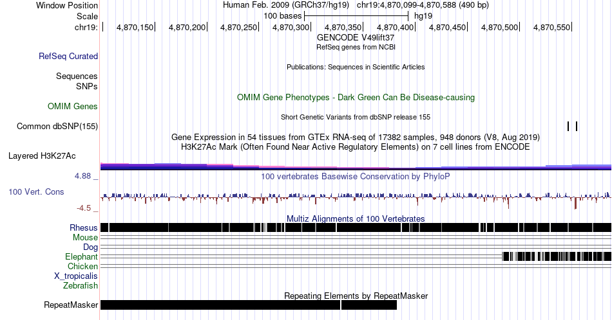Viewport: 612px width, 320px height.
Task: Click the Rhesus alignment bar
Action: coord(356,227)
